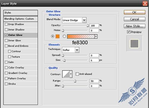Enable the Drop Shadow checkbox
This screenshot has height=108, width=149.
(x=6, y=24)
